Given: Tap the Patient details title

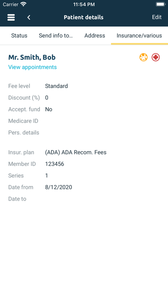Looking at the screenshot, I should point(84,17).
